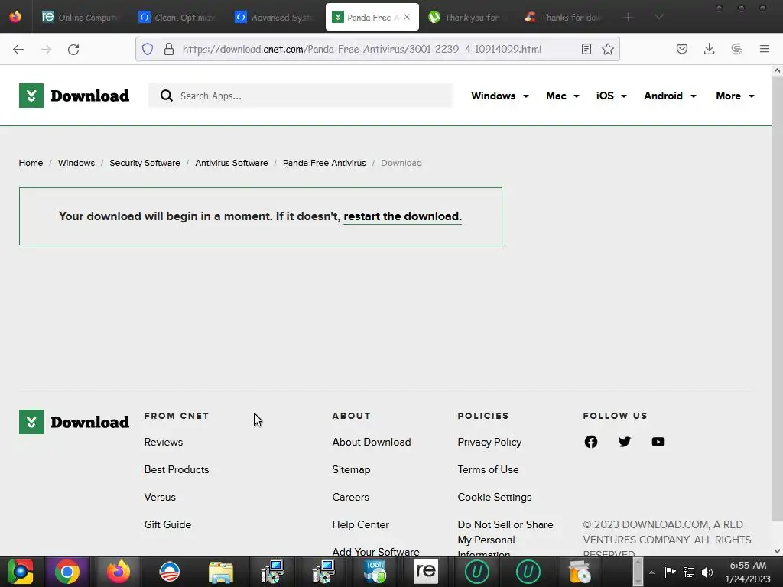
Task: Open the Careers link
Action: [x=350, y=497]
